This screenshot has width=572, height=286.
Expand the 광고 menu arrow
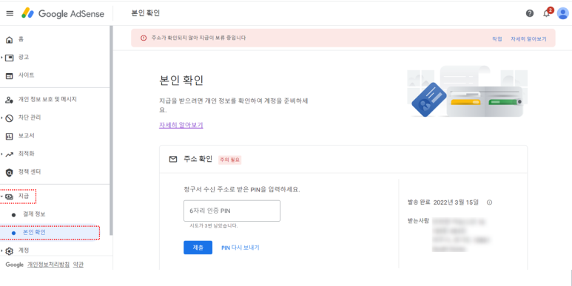pos(1,57)
